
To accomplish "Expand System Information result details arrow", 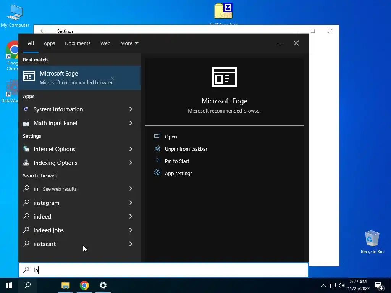I will pos(131,109).
